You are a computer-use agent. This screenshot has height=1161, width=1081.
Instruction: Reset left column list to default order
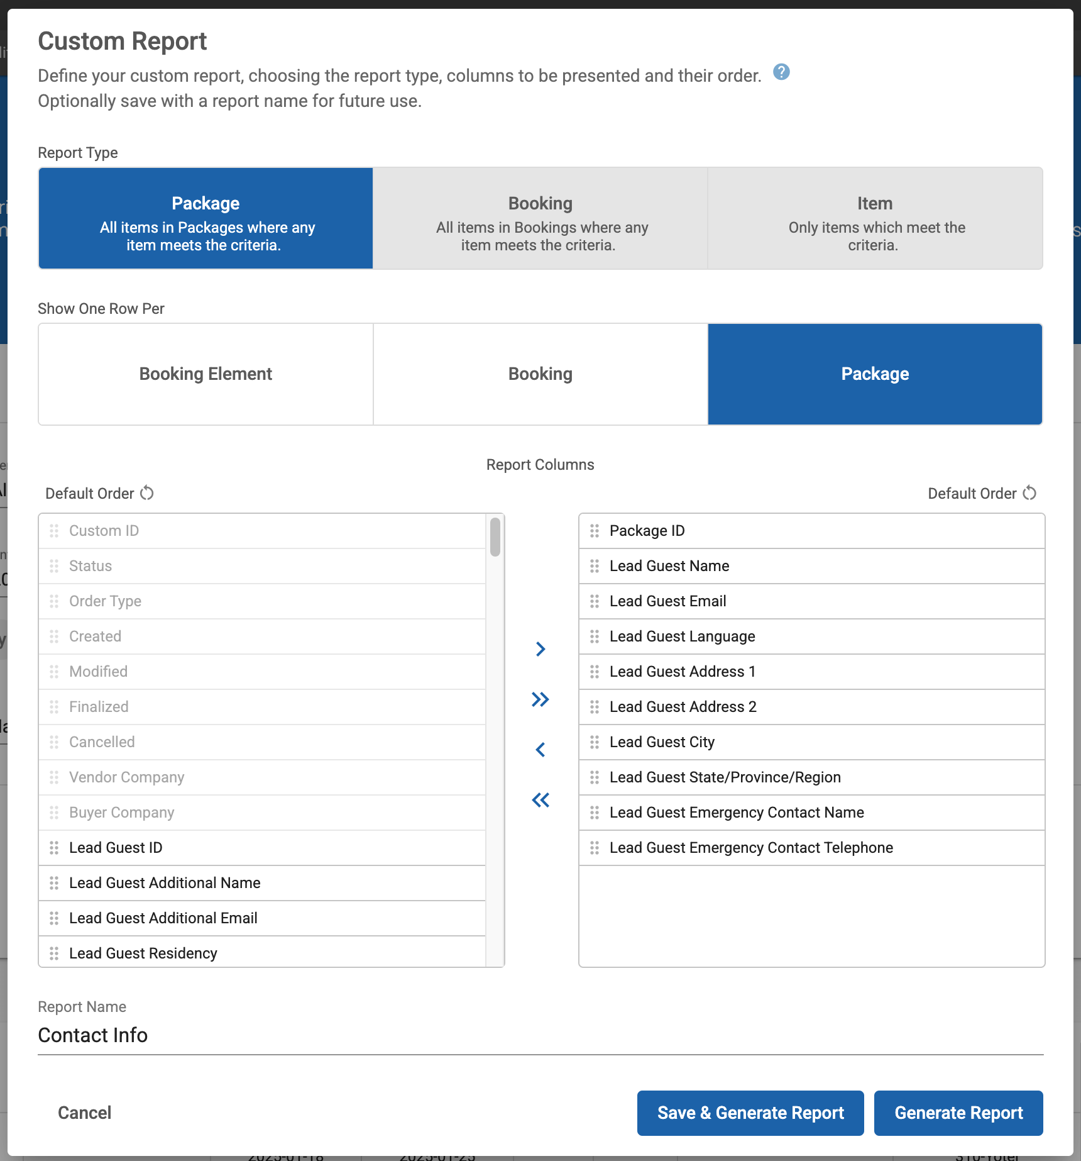(x=146, y=493)
